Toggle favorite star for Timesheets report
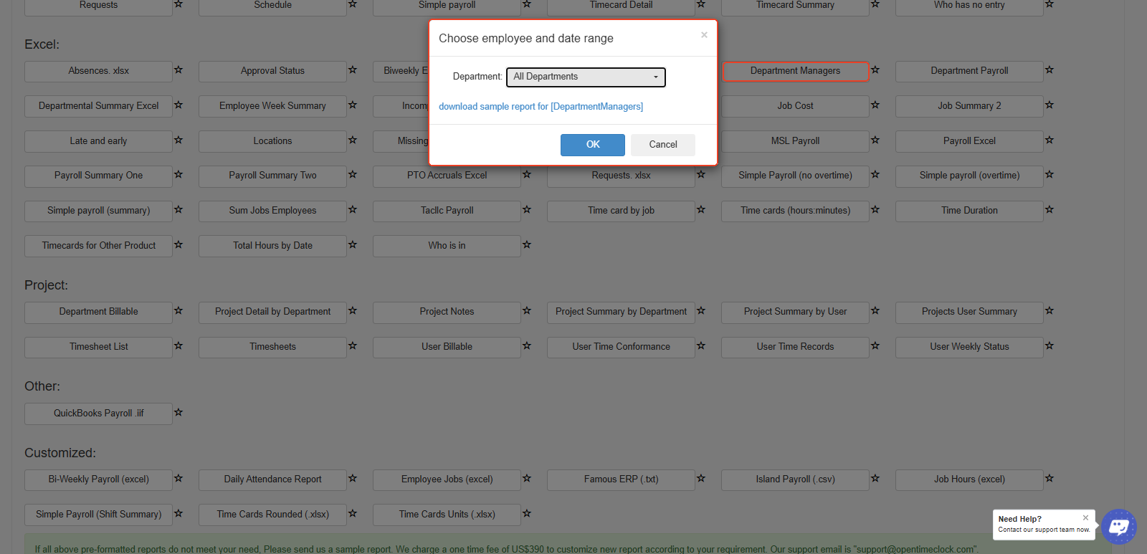This screenshot has height=554, width=1147. pos(353,346)
